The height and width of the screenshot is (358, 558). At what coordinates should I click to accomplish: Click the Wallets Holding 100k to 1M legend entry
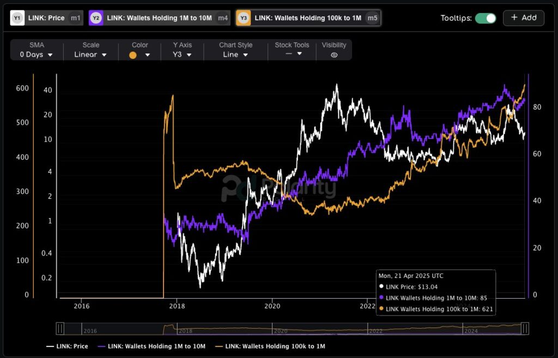tap(271, 346)
